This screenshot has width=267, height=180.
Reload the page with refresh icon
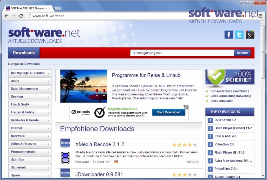pos(21,16)
